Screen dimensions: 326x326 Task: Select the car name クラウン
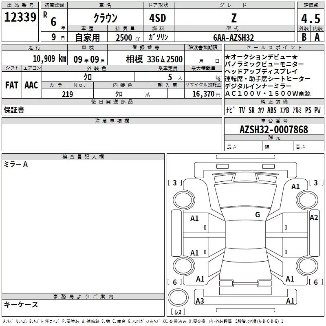pyautogui.click(x=105, y=18)
